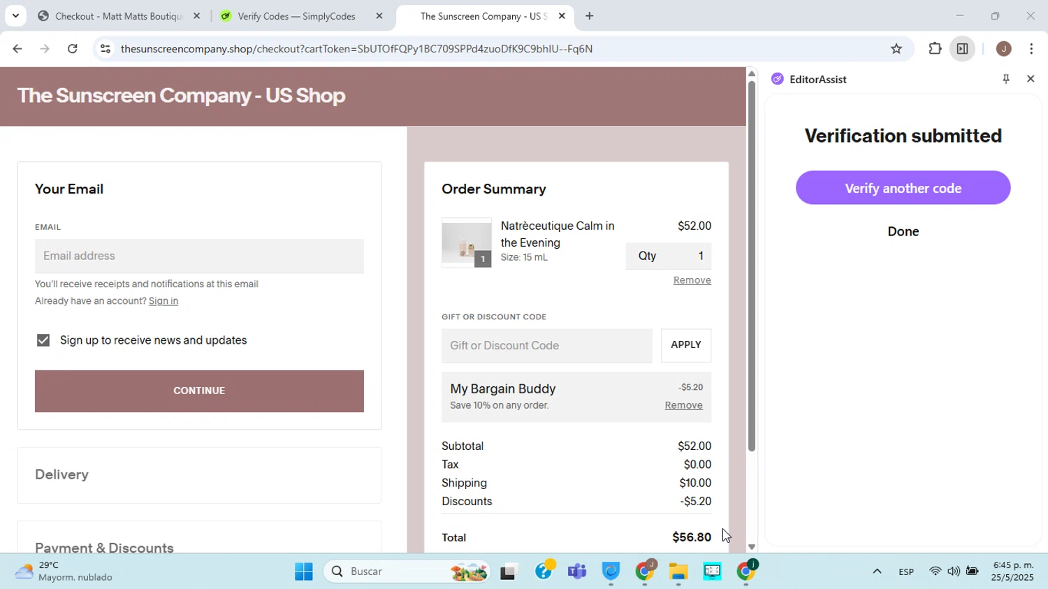Open the battery status icon
The image size is (1048, 589).
(x=973, y=572)
